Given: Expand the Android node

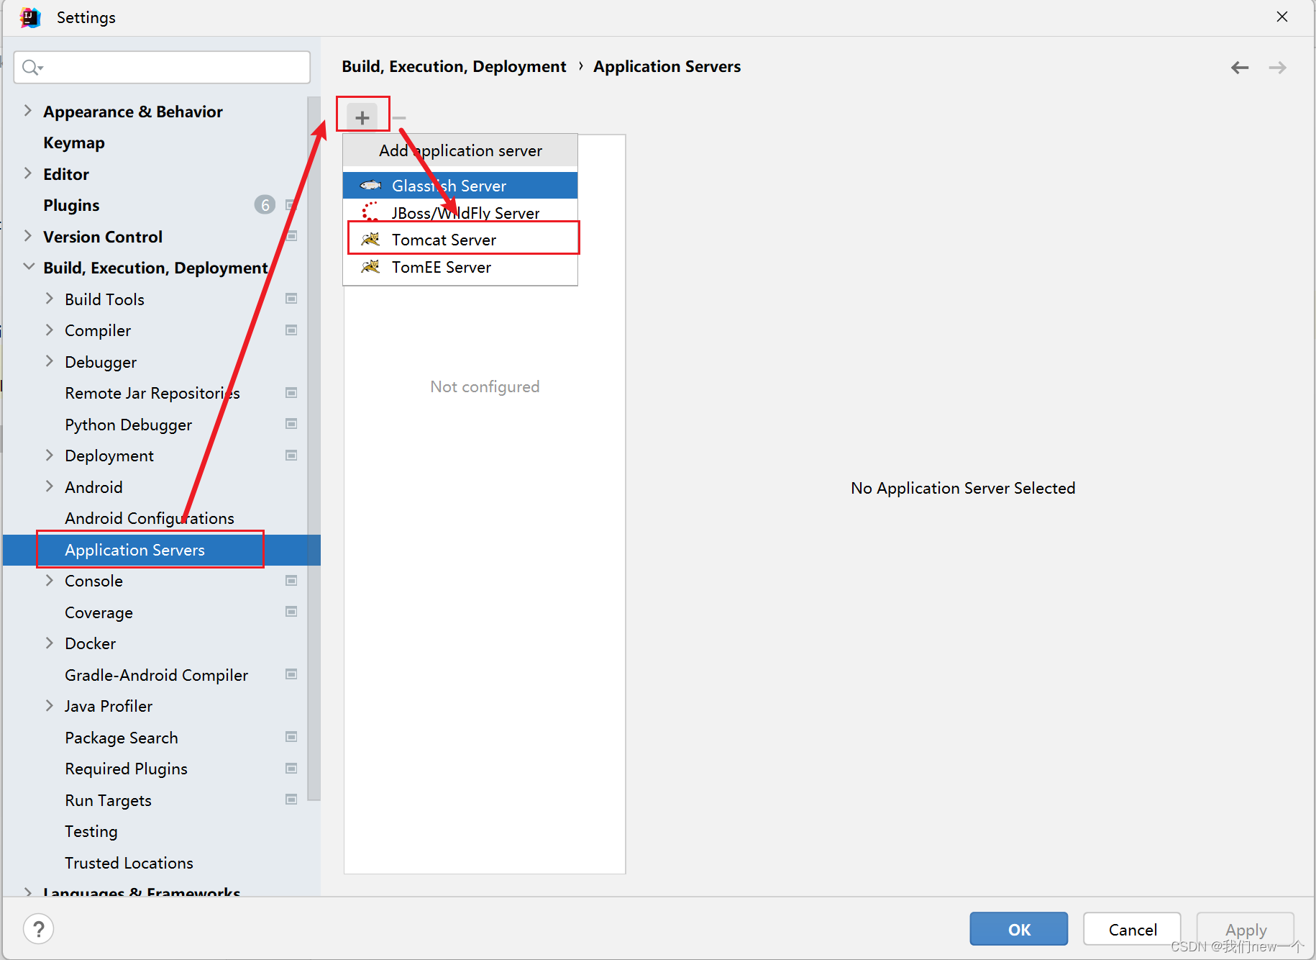Looking at the screenshot, I should [x=50, y=486].
